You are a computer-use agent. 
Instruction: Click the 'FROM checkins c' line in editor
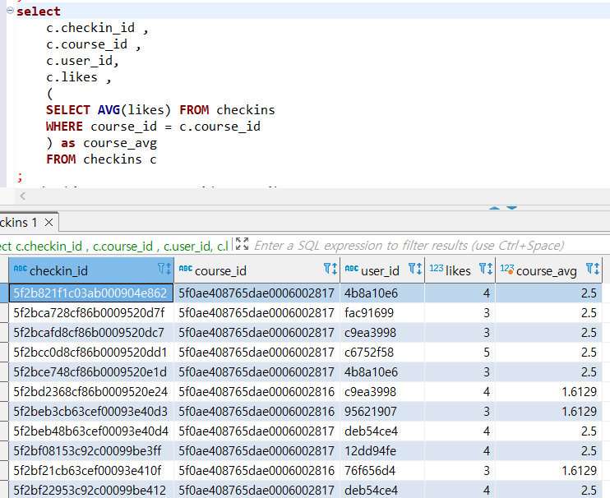click(x=101, y=159)
